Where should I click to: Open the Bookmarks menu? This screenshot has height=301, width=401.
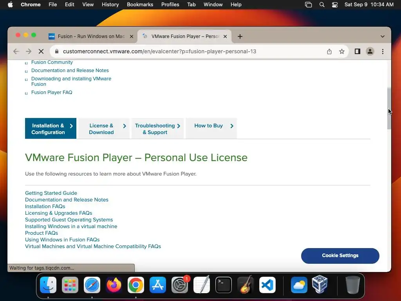(x=140, y=5)
